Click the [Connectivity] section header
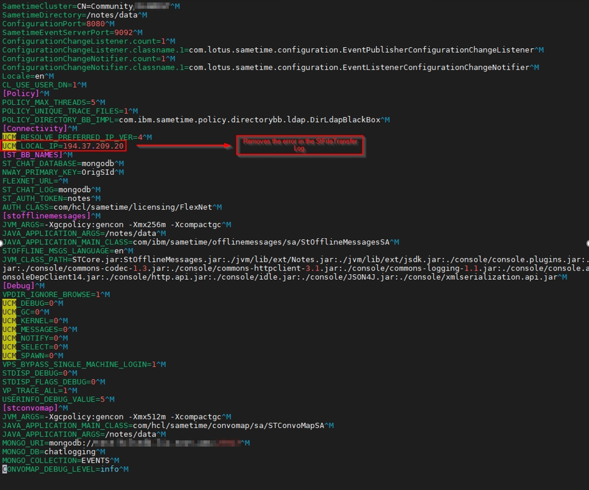The width and height of the screenshot is (589, 490). click(34, 128)
